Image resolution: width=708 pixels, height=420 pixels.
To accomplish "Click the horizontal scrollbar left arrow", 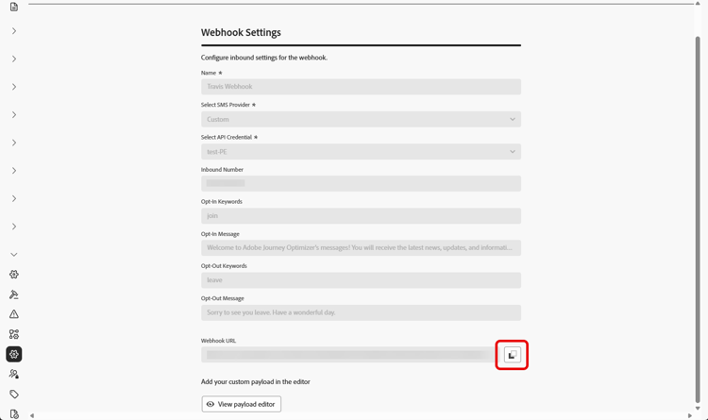I will tap(32, 415).
